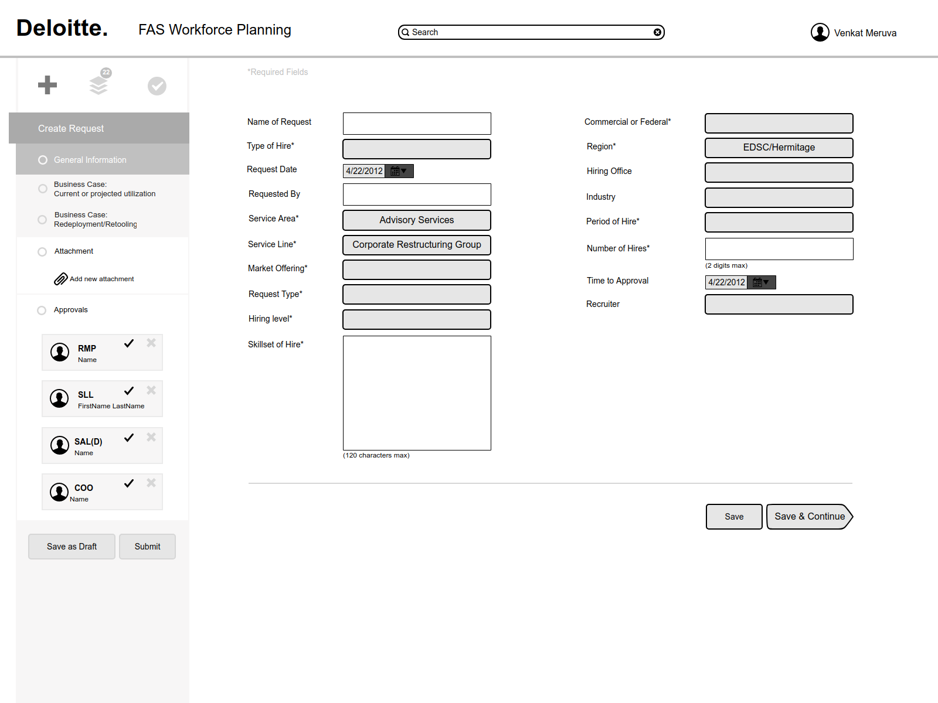Screen dimensions: 938x703
Task: Go to General Information step label
Action: click(90, 160)
